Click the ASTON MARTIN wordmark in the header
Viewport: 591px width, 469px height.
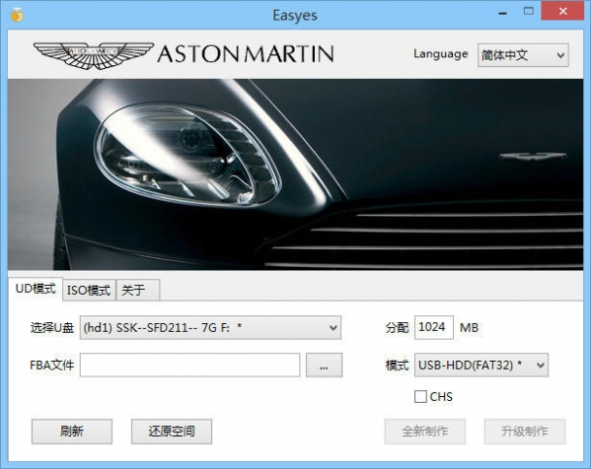(246, 54)
